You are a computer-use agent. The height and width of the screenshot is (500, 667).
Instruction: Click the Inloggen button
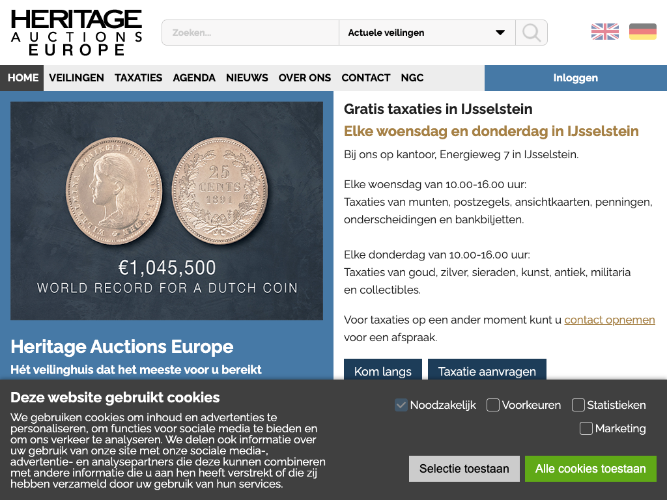[x=575, y=78]
